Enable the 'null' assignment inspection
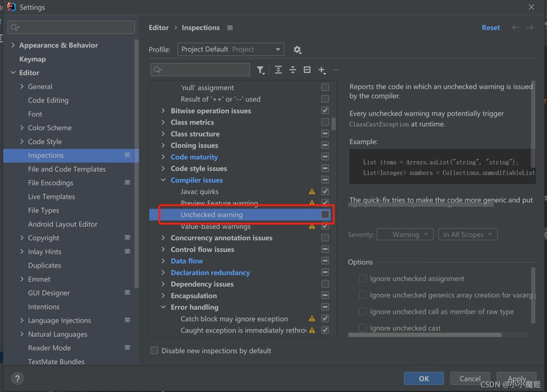This screenshot has height=392, width=547. (x=325, y=87)
